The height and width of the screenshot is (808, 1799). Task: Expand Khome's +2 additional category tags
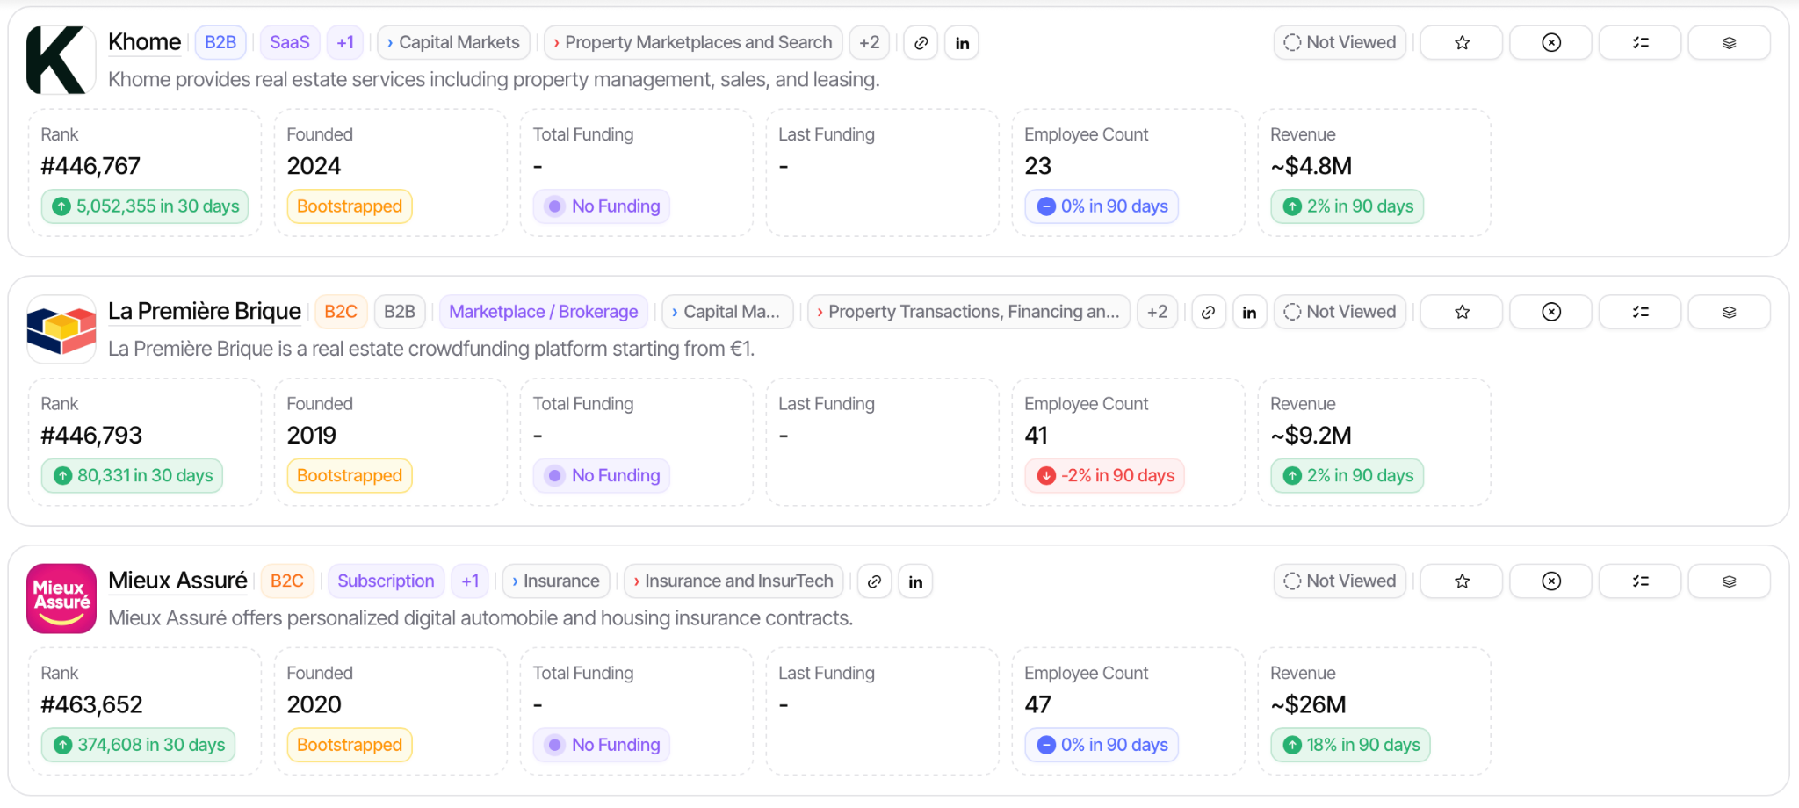[x=870, y=43]
